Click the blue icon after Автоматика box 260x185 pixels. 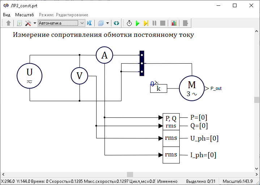click(89, 23)
